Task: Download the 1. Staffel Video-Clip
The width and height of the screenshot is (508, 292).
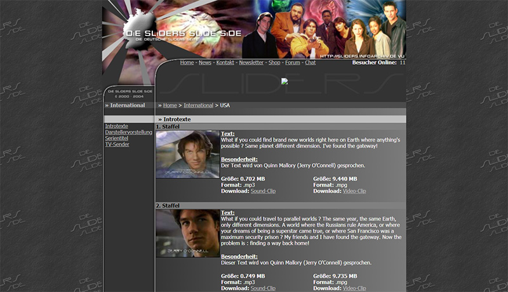Action: pos(354,191)
